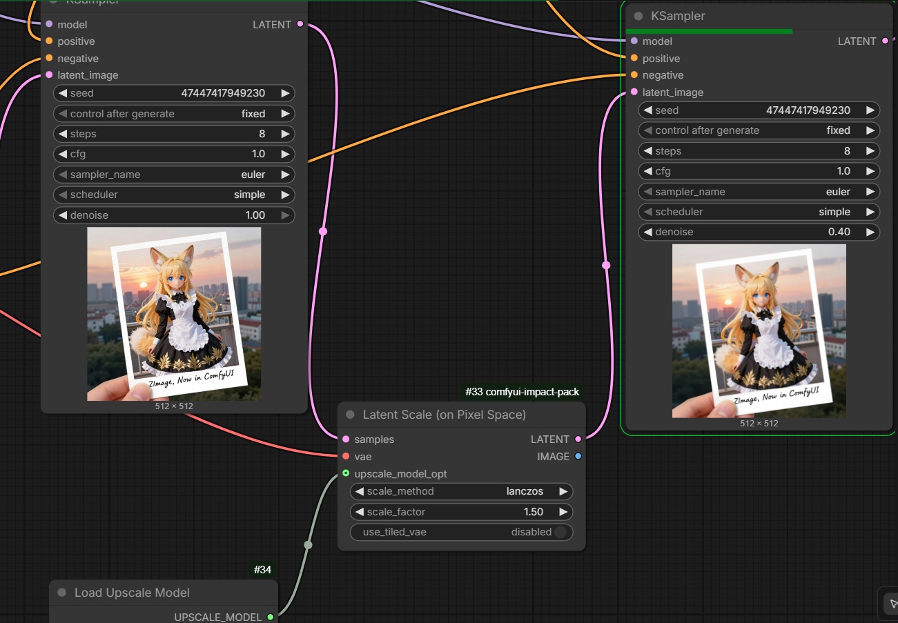
Task: Click the denoise 0.40 field on right KSampler
Action: click(759, 232)
